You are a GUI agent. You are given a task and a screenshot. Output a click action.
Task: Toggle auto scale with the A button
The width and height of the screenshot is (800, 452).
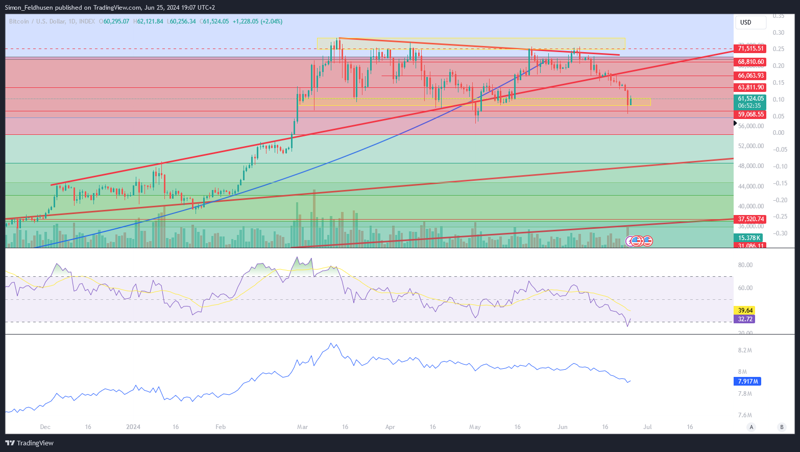751,427
